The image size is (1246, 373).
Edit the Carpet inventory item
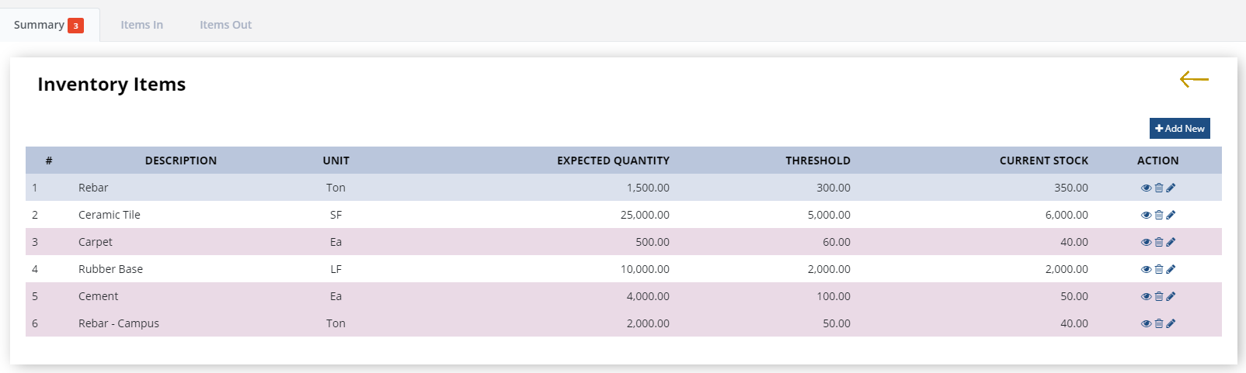1171,242
